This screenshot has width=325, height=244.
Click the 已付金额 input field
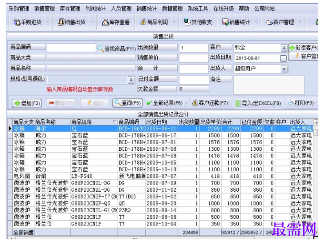click(194, 80)
